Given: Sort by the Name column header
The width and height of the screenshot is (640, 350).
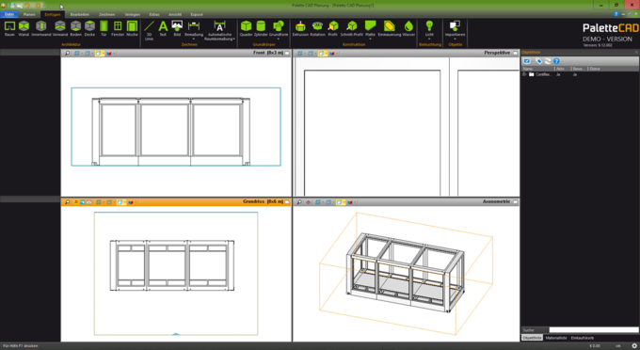Looking at the screenshot, I should 537,69.
